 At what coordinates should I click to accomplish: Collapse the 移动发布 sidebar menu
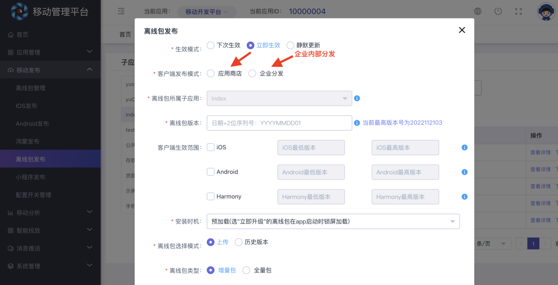[x=90, y=69]
